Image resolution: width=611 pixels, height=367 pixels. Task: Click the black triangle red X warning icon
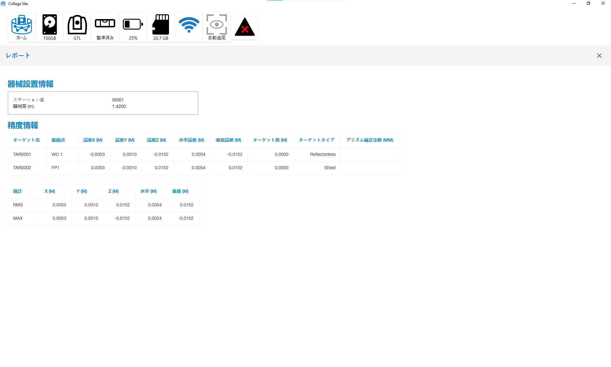point(245,28)
